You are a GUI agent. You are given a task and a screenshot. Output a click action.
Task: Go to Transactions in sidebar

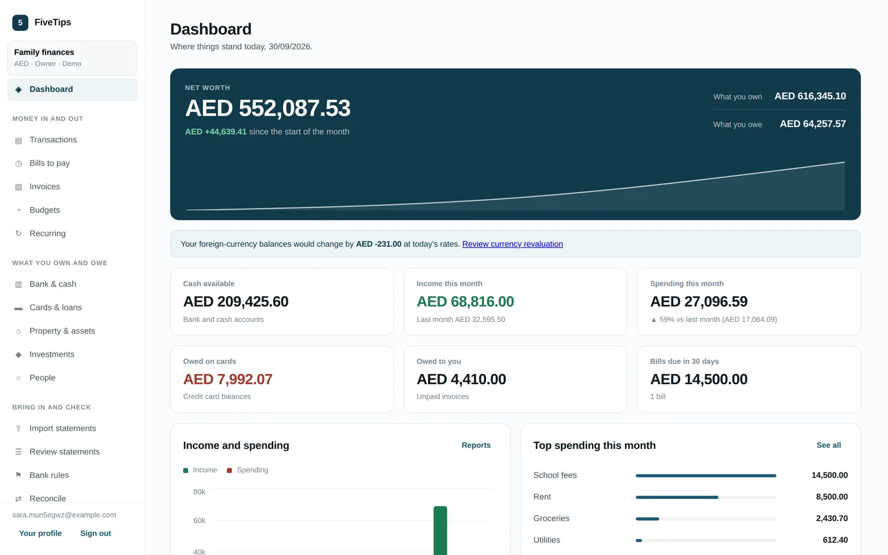72,140
